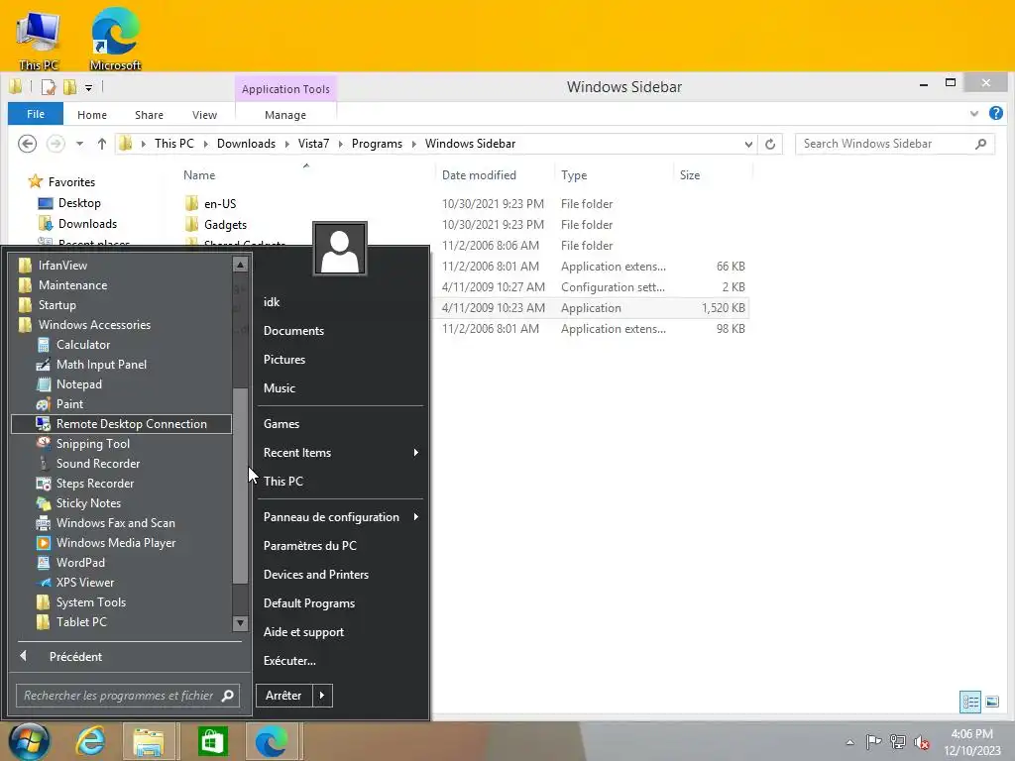Viewport: 1015px width, 761px height.
Task: Open Internet Explorer on the taskbar
Action: [x=90, y=741]
